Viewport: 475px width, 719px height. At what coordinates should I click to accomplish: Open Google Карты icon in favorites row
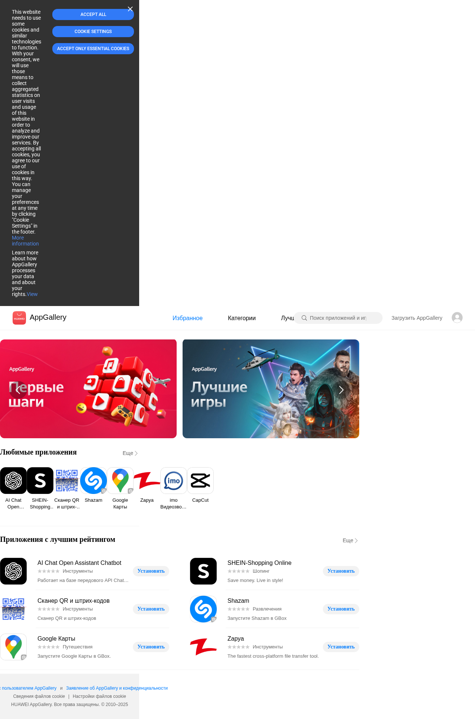[120, 481]
